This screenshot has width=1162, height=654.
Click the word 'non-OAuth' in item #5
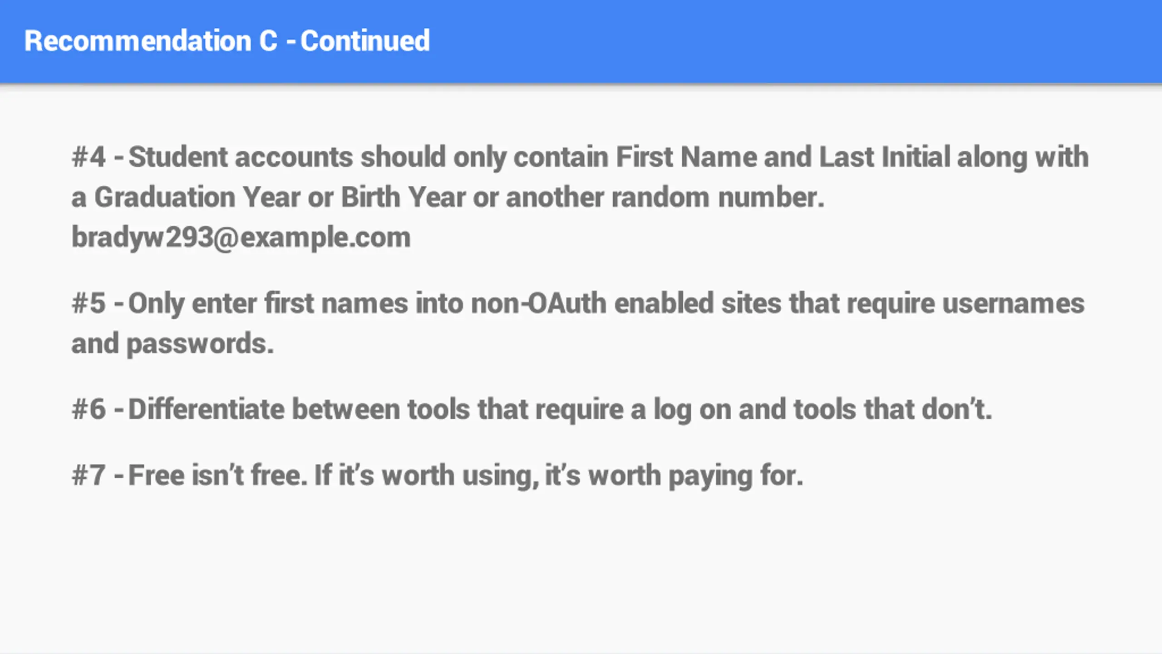point(539,303)
